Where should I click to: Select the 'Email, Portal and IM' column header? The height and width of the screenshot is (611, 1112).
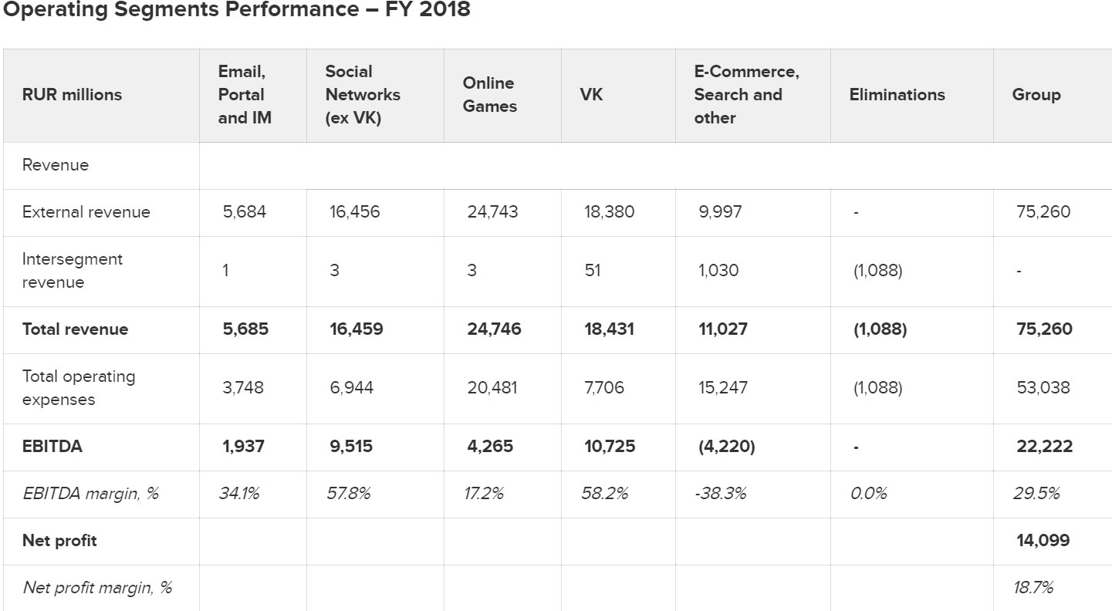pyautogui.click(x=245, y=95)
